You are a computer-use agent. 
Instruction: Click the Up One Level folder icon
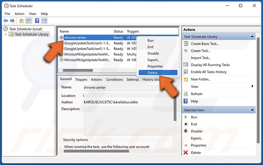21,21
